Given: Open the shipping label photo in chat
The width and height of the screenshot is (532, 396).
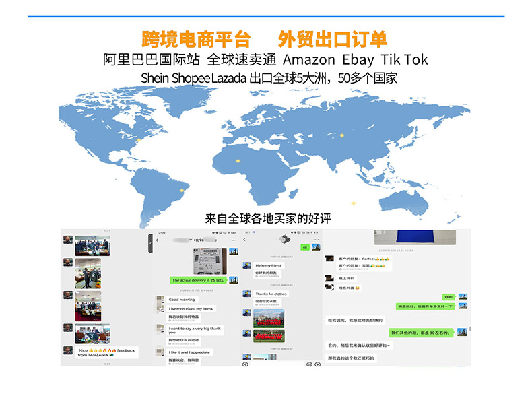Looking at the screenshot, I should click(209, 261).
